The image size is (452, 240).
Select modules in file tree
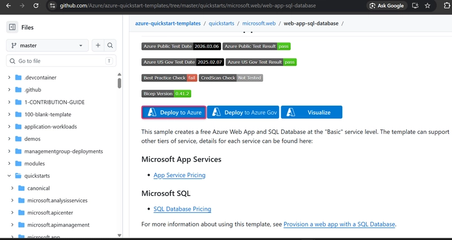tap(35, 163)
